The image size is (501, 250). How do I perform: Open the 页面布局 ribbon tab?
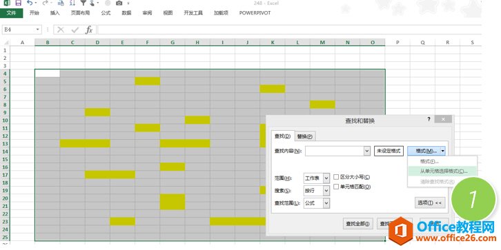tap(80, 13)
